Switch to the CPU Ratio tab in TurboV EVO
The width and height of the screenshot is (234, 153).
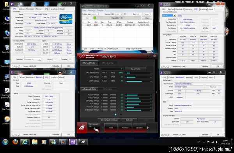[108, 89]
